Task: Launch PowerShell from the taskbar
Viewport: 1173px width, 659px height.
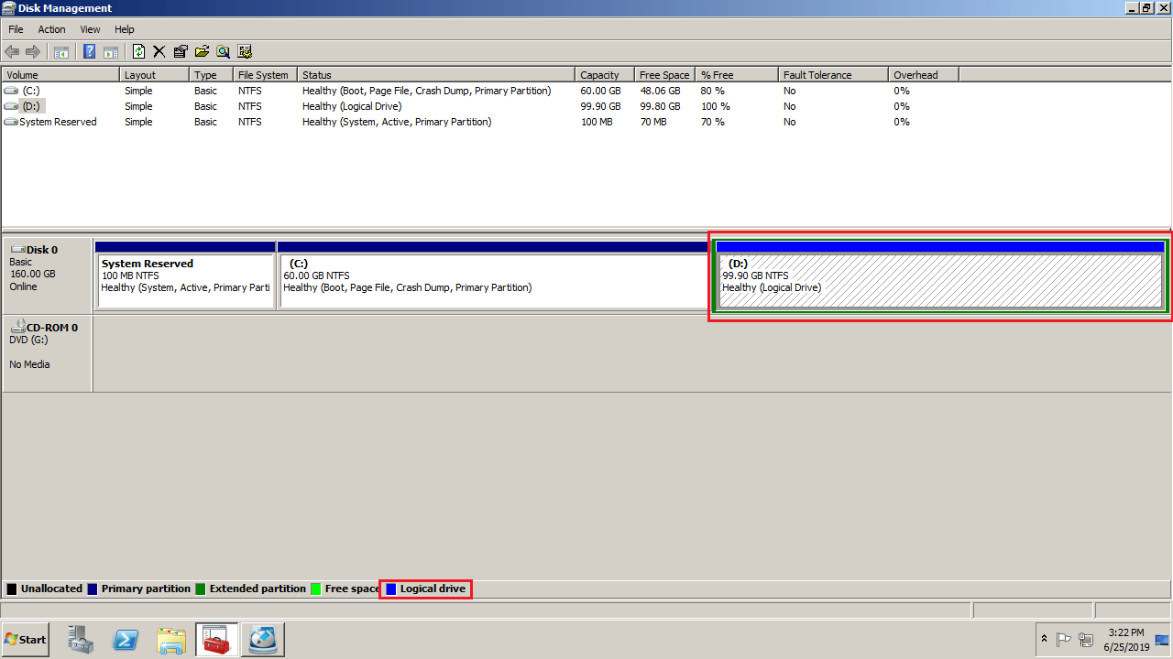Action: [x=126, y=640]
